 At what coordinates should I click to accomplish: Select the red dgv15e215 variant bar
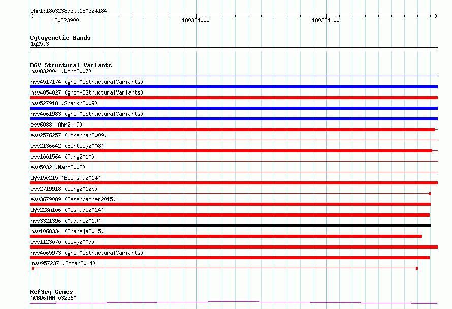pyautogui.click(x=234, y=183)
